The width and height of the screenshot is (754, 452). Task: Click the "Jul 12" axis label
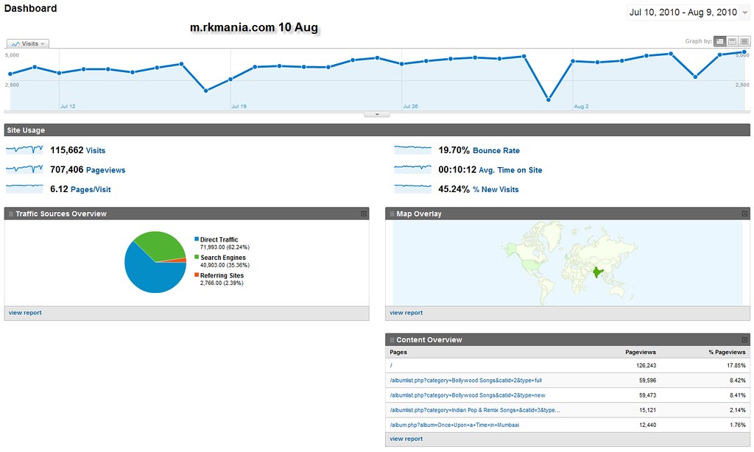coord(68,106)
